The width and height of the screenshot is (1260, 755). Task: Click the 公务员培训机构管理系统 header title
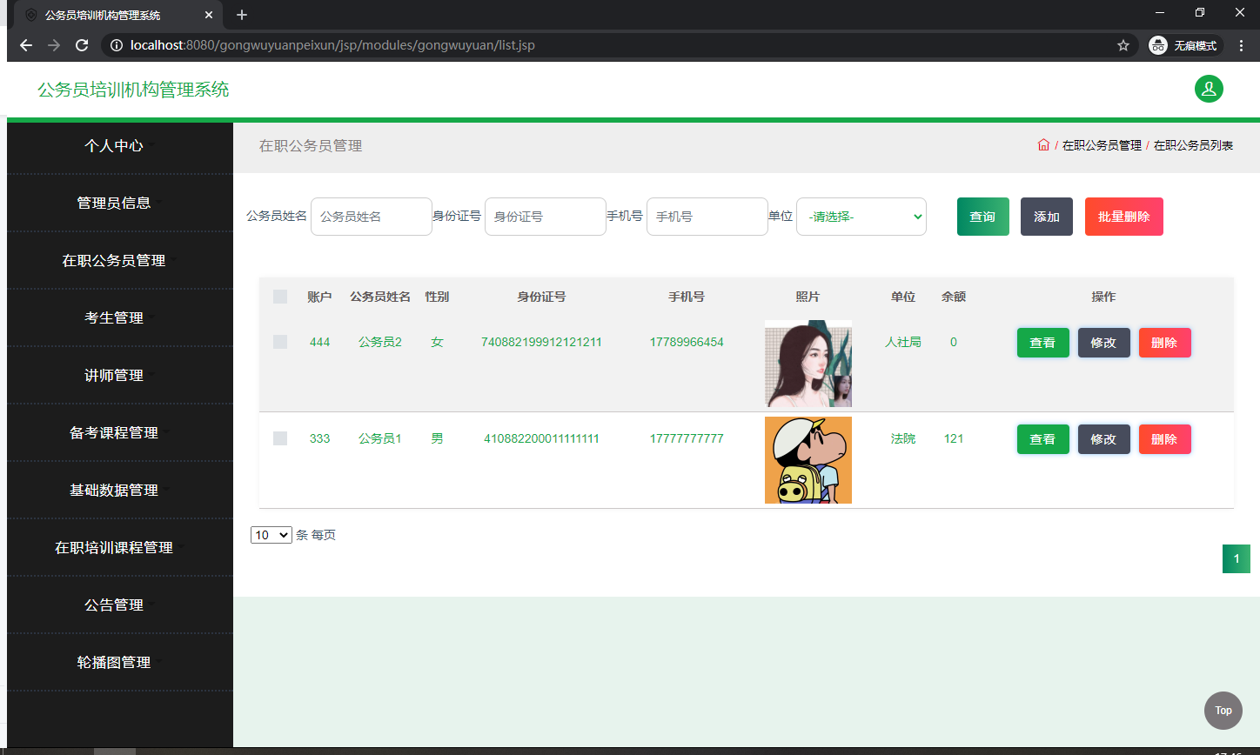pos(133,90)
